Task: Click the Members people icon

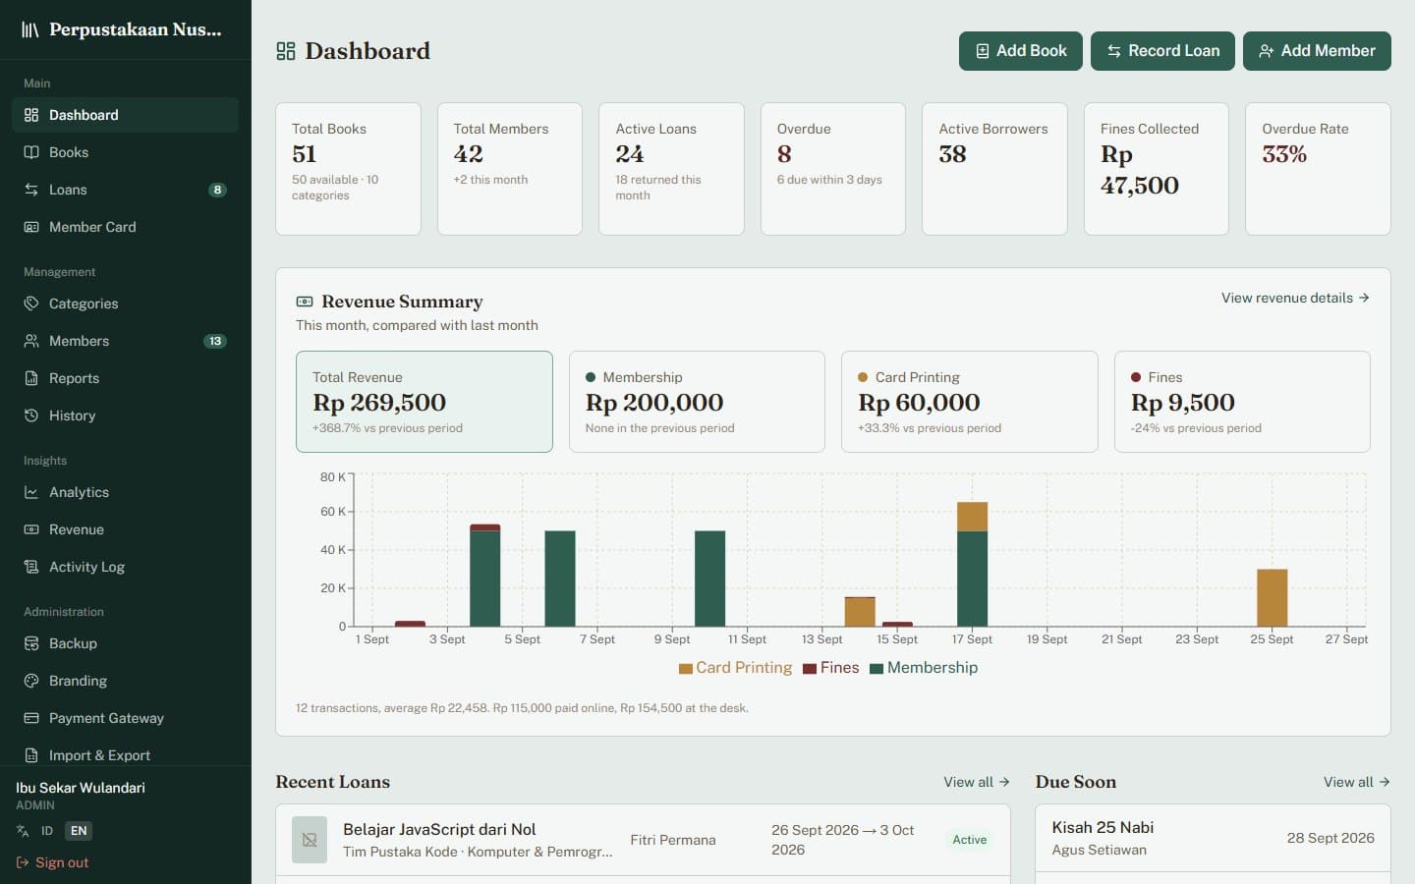Action: click(31, 341)
